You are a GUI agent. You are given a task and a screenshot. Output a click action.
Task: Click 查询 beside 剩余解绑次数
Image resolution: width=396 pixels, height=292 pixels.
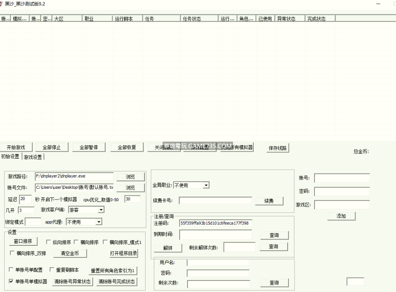(x=274, y=247)
